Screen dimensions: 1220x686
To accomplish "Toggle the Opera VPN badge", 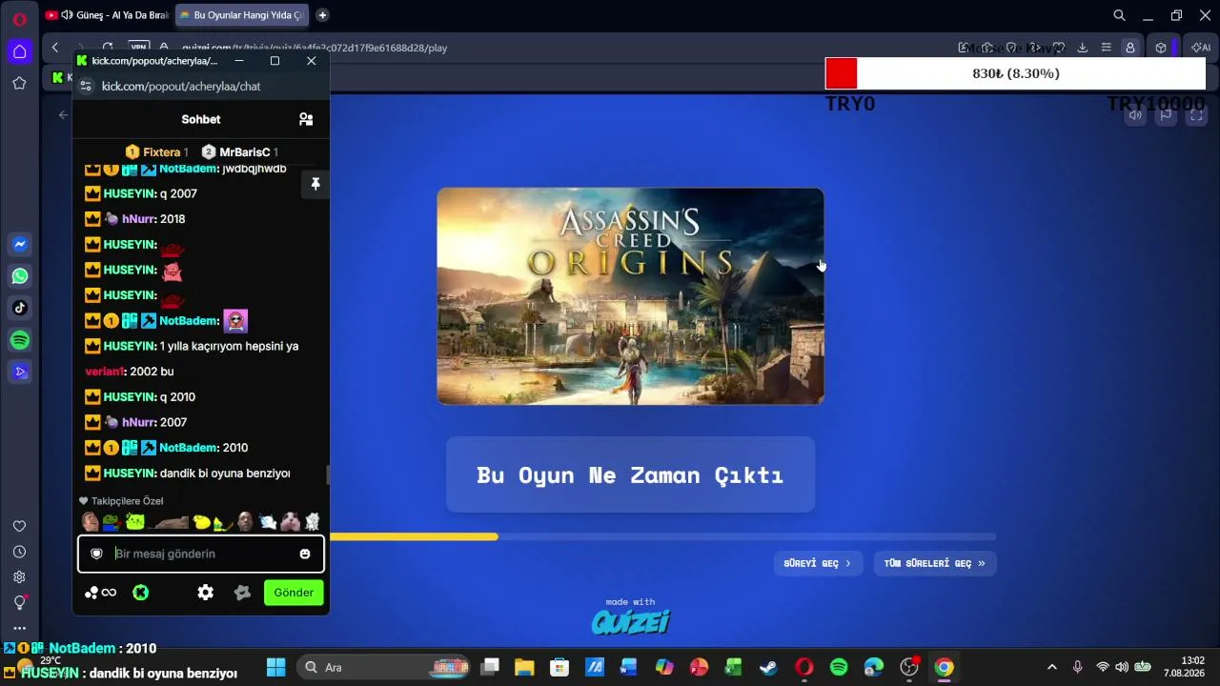I will [x=139, y=48].
